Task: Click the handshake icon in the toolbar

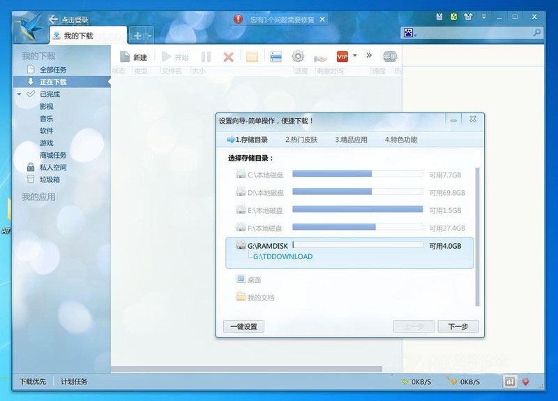Action: (320, 58)
